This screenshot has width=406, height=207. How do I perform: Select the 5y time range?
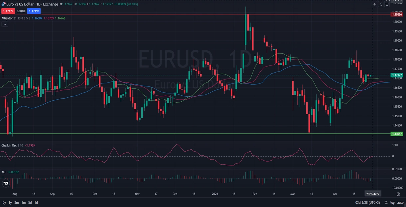4,202
